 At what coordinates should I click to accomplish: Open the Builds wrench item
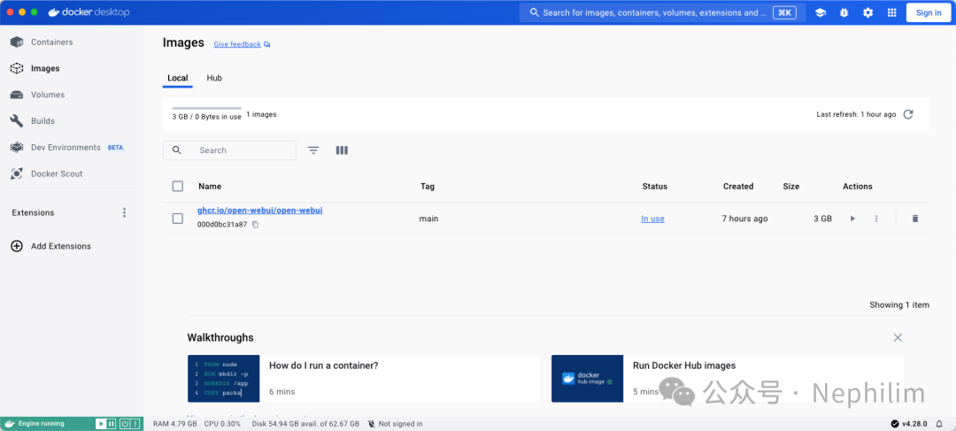pyautogui.click(x=17, y=120)
